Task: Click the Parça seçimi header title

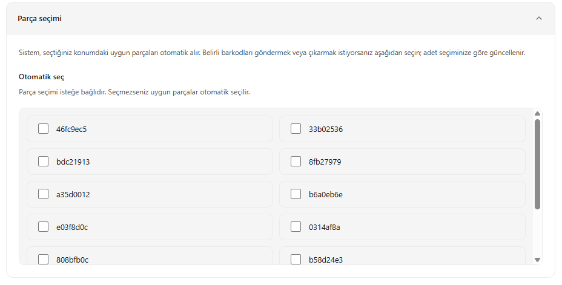Action: coord(39,19)
